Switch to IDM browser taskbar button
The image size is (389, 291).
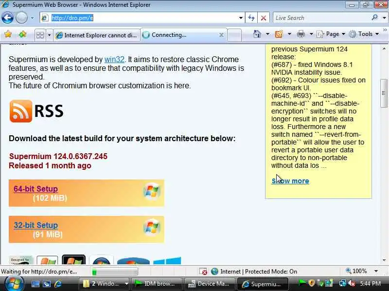156,284
